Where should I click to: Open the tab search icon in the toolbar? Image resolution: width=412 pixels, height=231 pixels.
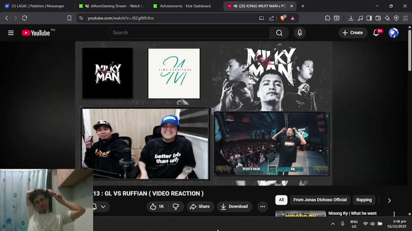coord(337,18)
